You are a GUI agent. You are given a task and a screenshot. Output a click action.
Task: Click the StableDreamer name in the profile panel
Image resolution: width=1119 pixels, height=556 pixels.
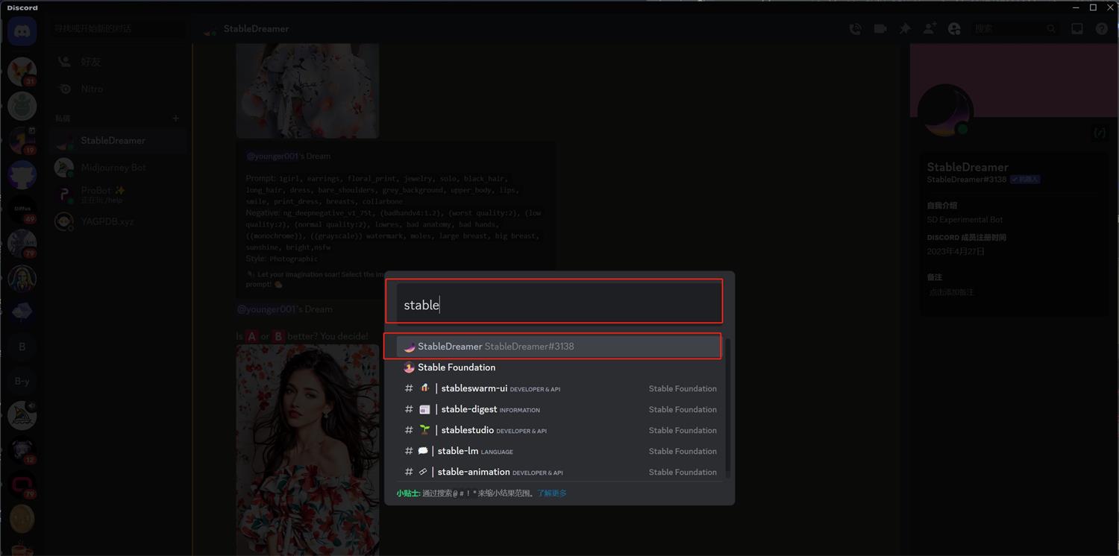click(x=968, y=167)
